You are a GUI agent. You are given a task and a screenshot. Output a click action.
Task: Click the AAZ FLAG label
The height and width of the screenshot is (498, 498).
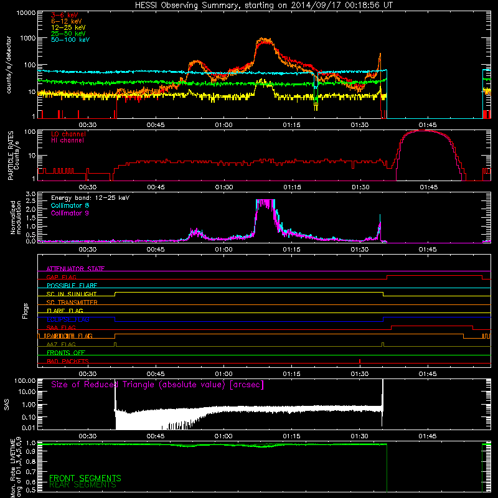pyautogui.click(x=61, y=344)
